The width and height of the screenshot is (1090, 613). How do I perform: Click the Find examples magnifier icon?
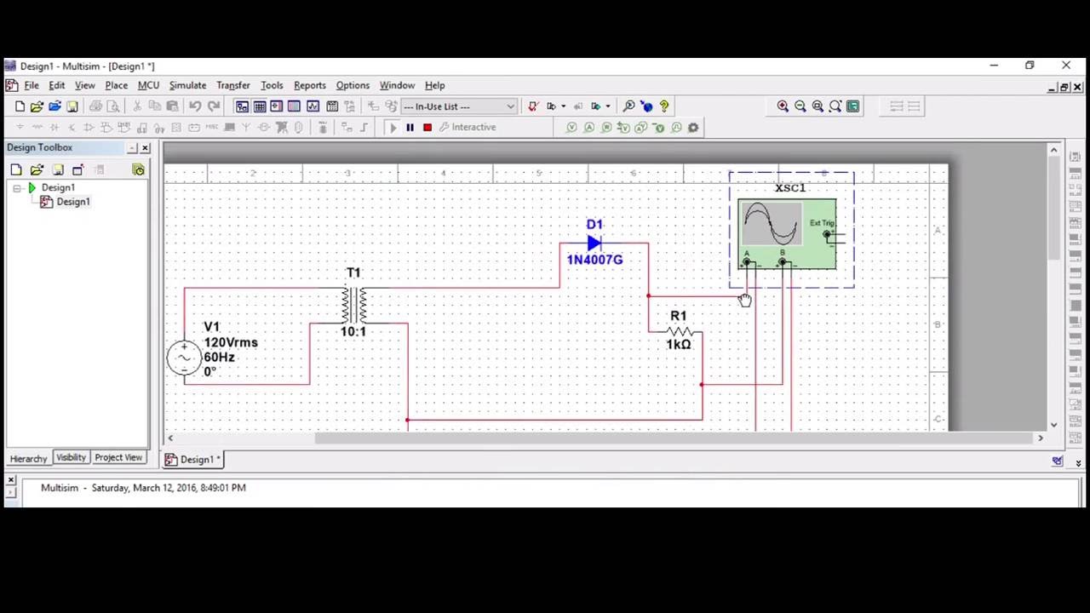coord(628,106)
